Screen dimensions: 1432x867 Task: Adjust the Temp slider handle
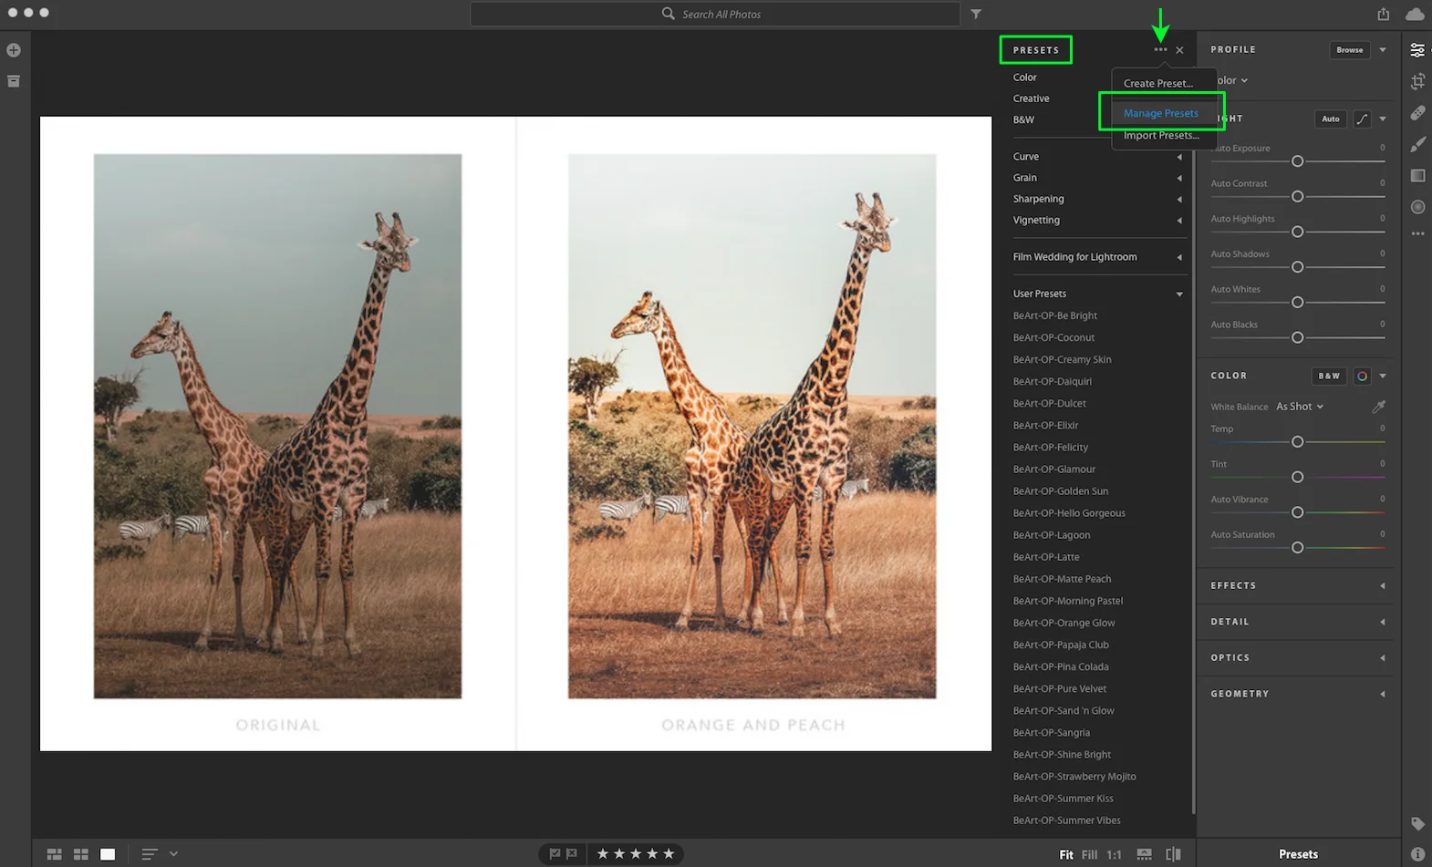coord(1297,442)
